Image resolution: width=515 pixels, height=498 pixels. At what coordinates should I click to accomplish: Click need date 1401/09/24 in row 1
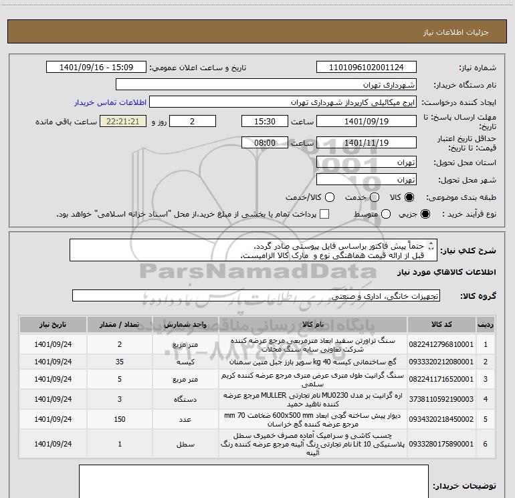tap(53, 344)
